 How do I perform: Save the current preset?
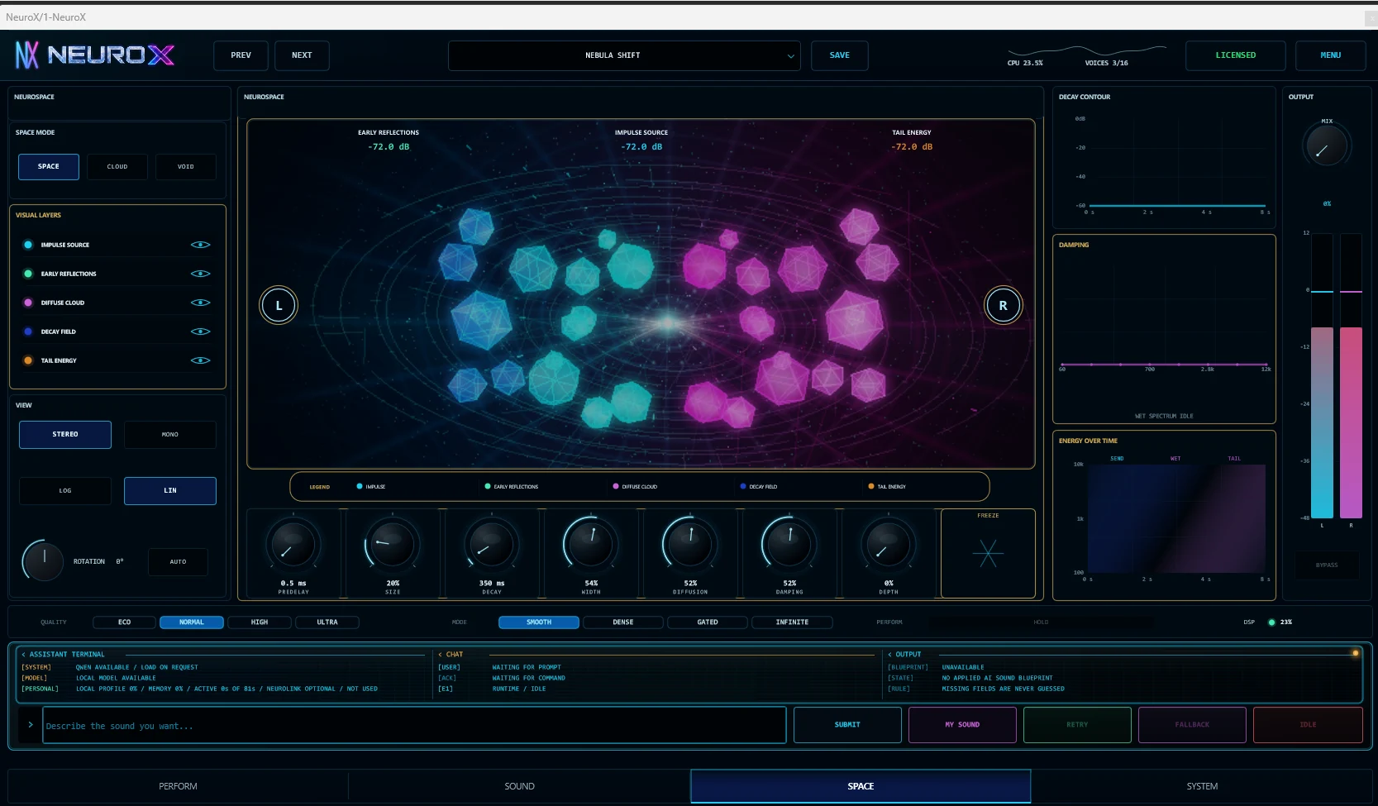(840, 55)
